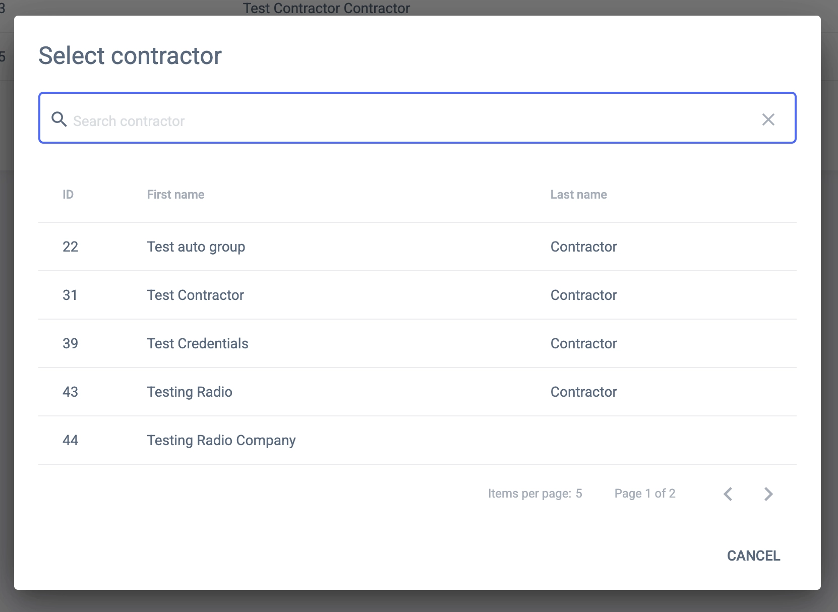Click contractor ID 22

click(71, 247)
